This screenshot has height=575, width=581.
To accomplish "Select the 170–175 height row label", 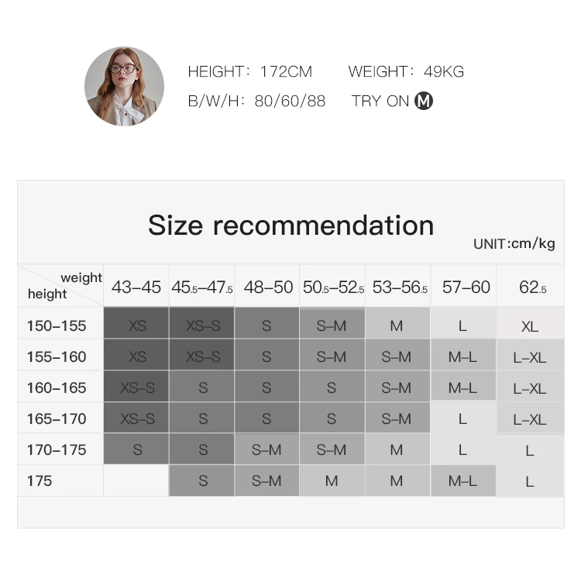I will [57, 449].
